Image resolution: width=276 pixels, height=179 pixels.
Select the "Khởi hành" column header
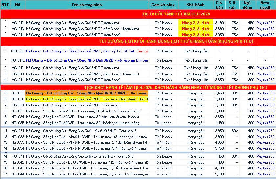coord(195,5)
